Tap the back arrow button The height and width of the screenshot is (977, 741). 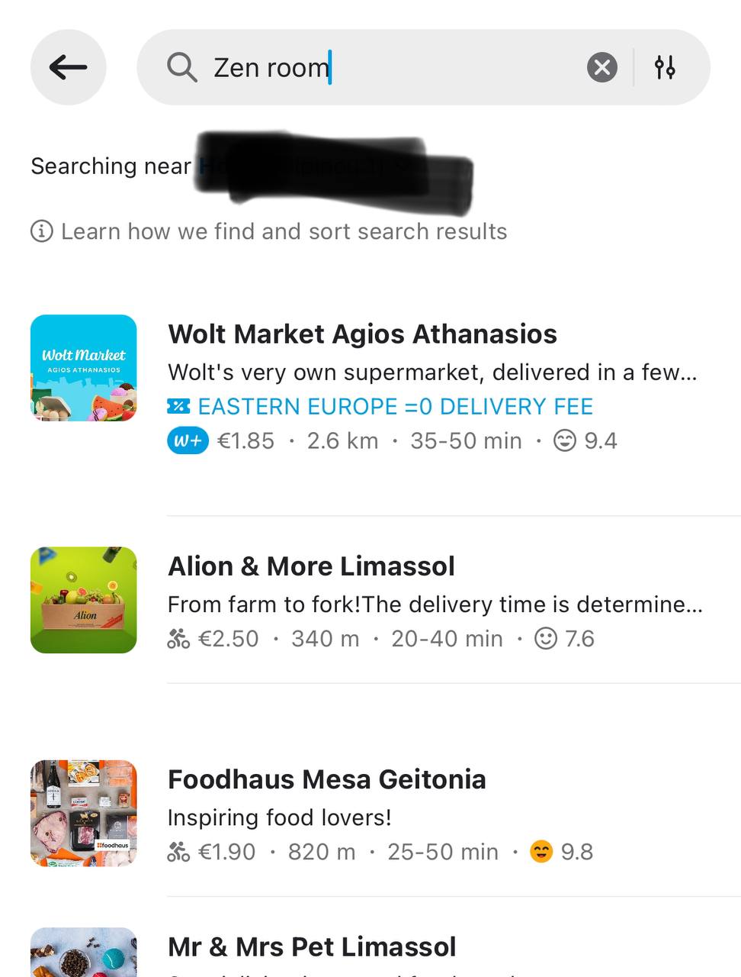(x=68, y=67)
